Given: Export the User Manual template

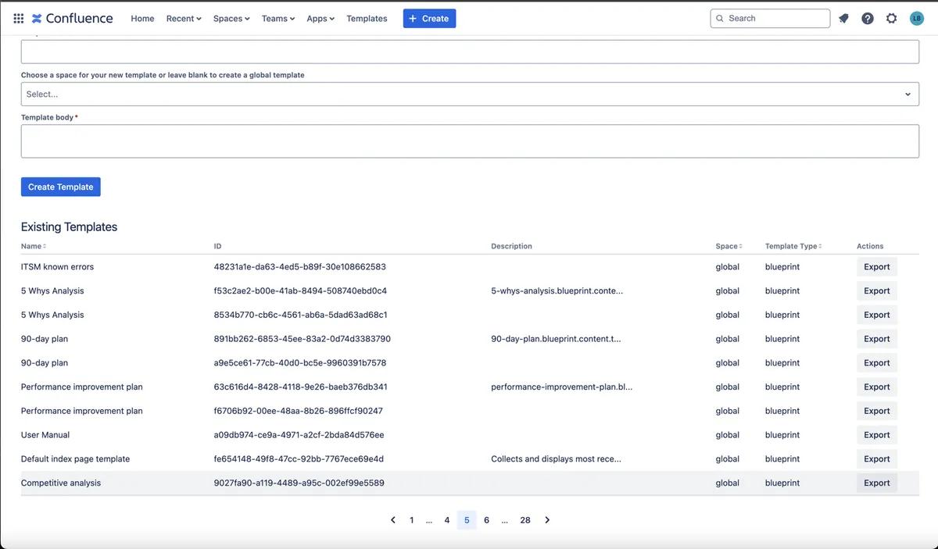Looking at the screenshot, I should pyautogui.click(x=877, y=435).
